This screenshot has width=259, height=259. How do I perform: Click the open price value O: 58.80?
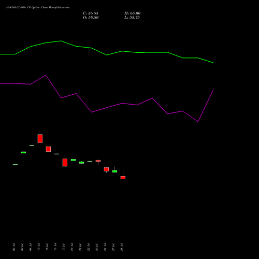point(91,18)
